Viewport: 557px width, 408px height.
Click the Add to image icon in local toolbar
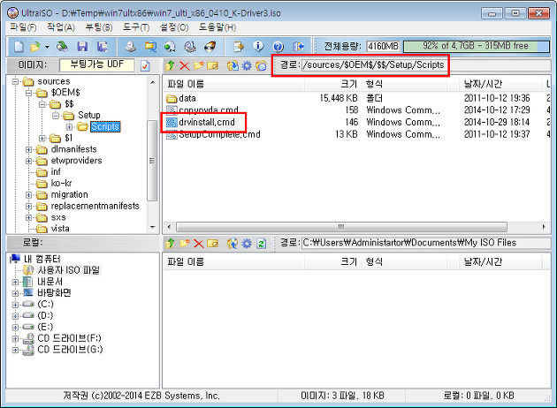(233, 244)
